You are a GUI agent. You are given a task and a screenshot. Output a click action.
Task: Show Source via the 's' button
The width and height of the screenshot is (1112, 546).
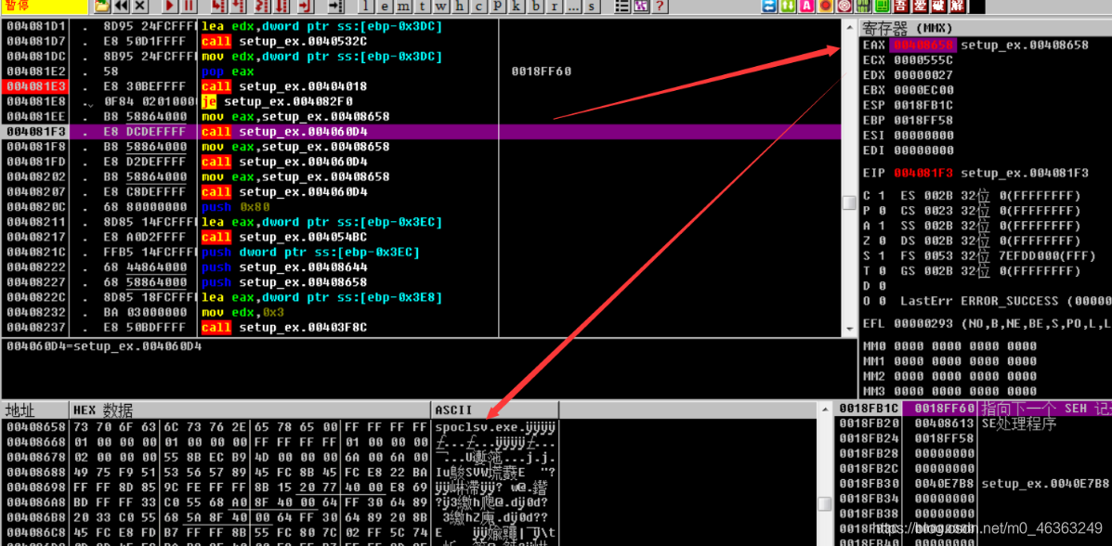tap(591, 6)
